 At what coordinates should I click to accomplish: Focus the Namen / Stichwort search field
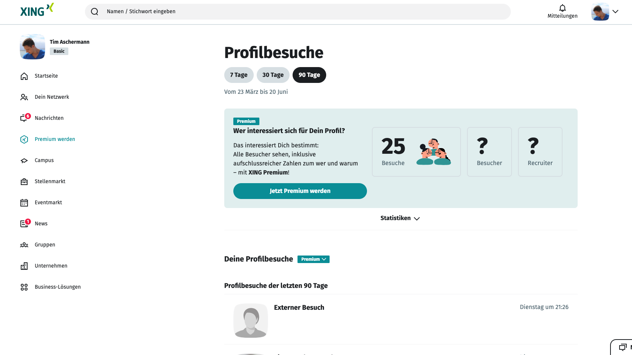[298, 12]
